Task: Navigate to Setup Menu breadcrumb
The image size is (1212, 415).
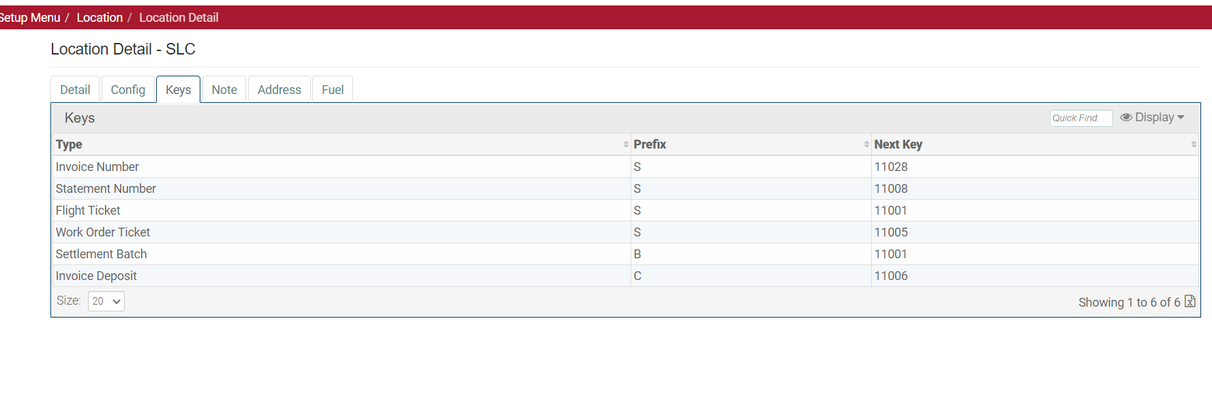Action: [30, 18]
